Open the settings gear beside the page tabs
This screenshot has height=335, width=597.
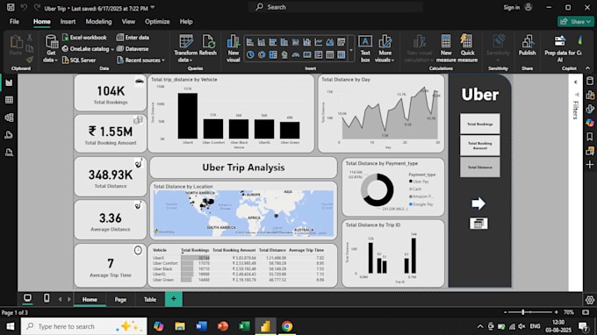590,300
